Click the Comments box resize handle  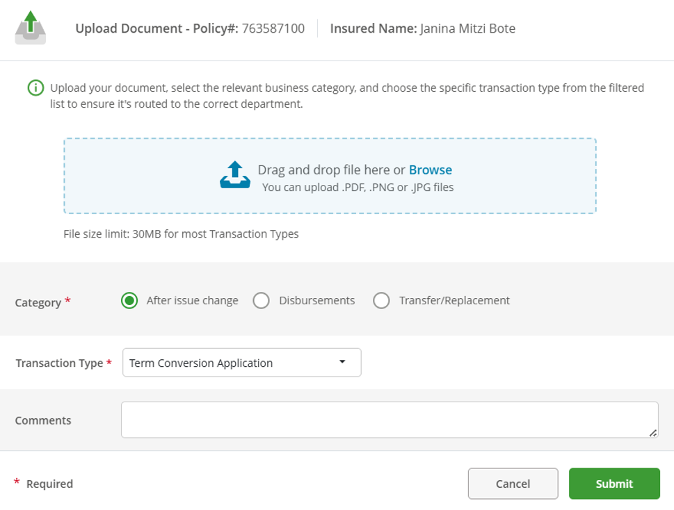coord(652,432)
